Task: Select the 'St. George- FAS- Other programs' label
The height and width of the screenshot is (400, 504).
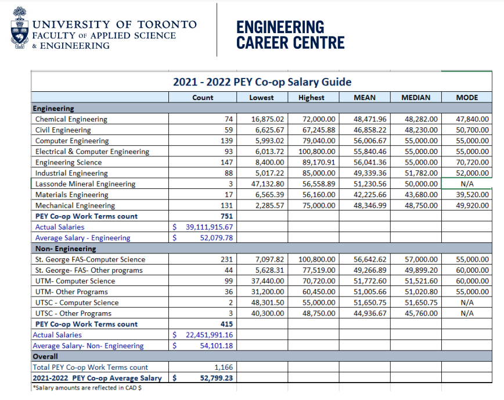Action: pyautogui.click(x=89, y=270)
